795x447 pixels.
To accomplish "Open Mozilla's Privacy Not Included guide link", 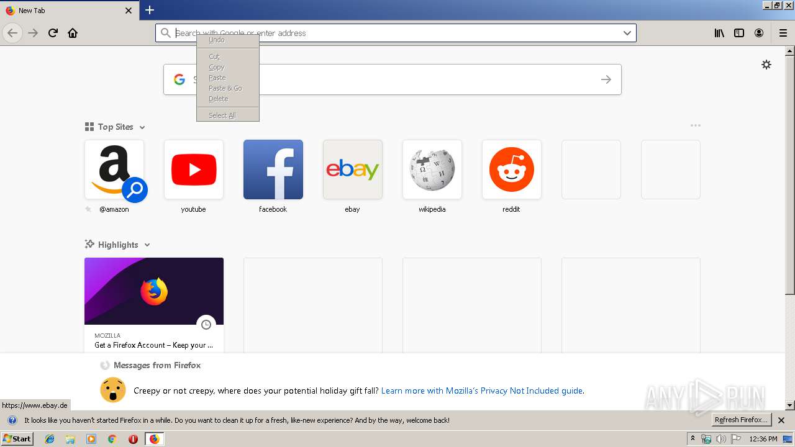I will coord(482,391).
